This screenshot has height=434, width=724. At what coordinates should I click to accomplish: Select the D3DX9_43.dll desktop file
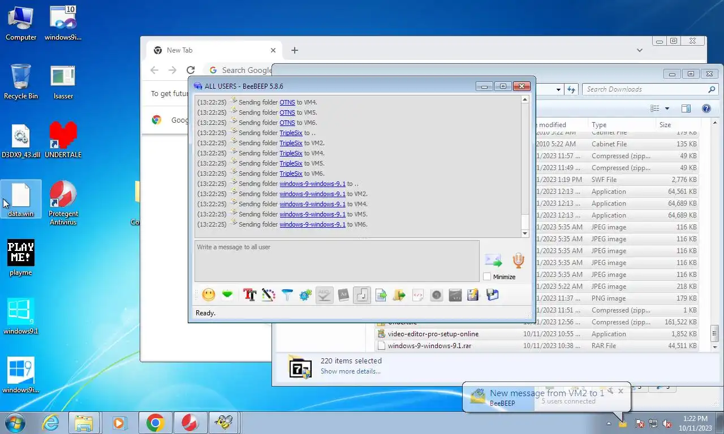coord(21,140)
